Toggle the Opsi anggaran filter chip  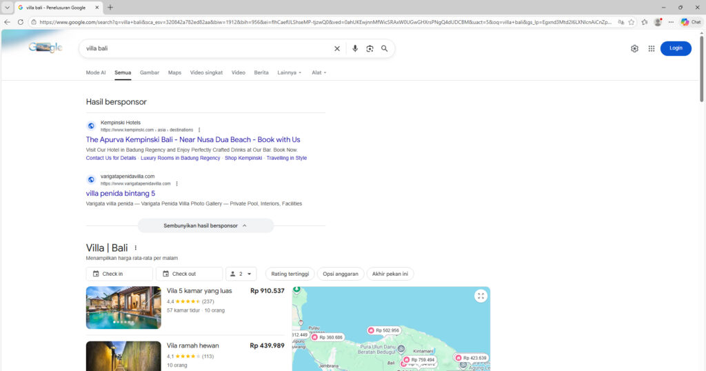tap(341, 274)
